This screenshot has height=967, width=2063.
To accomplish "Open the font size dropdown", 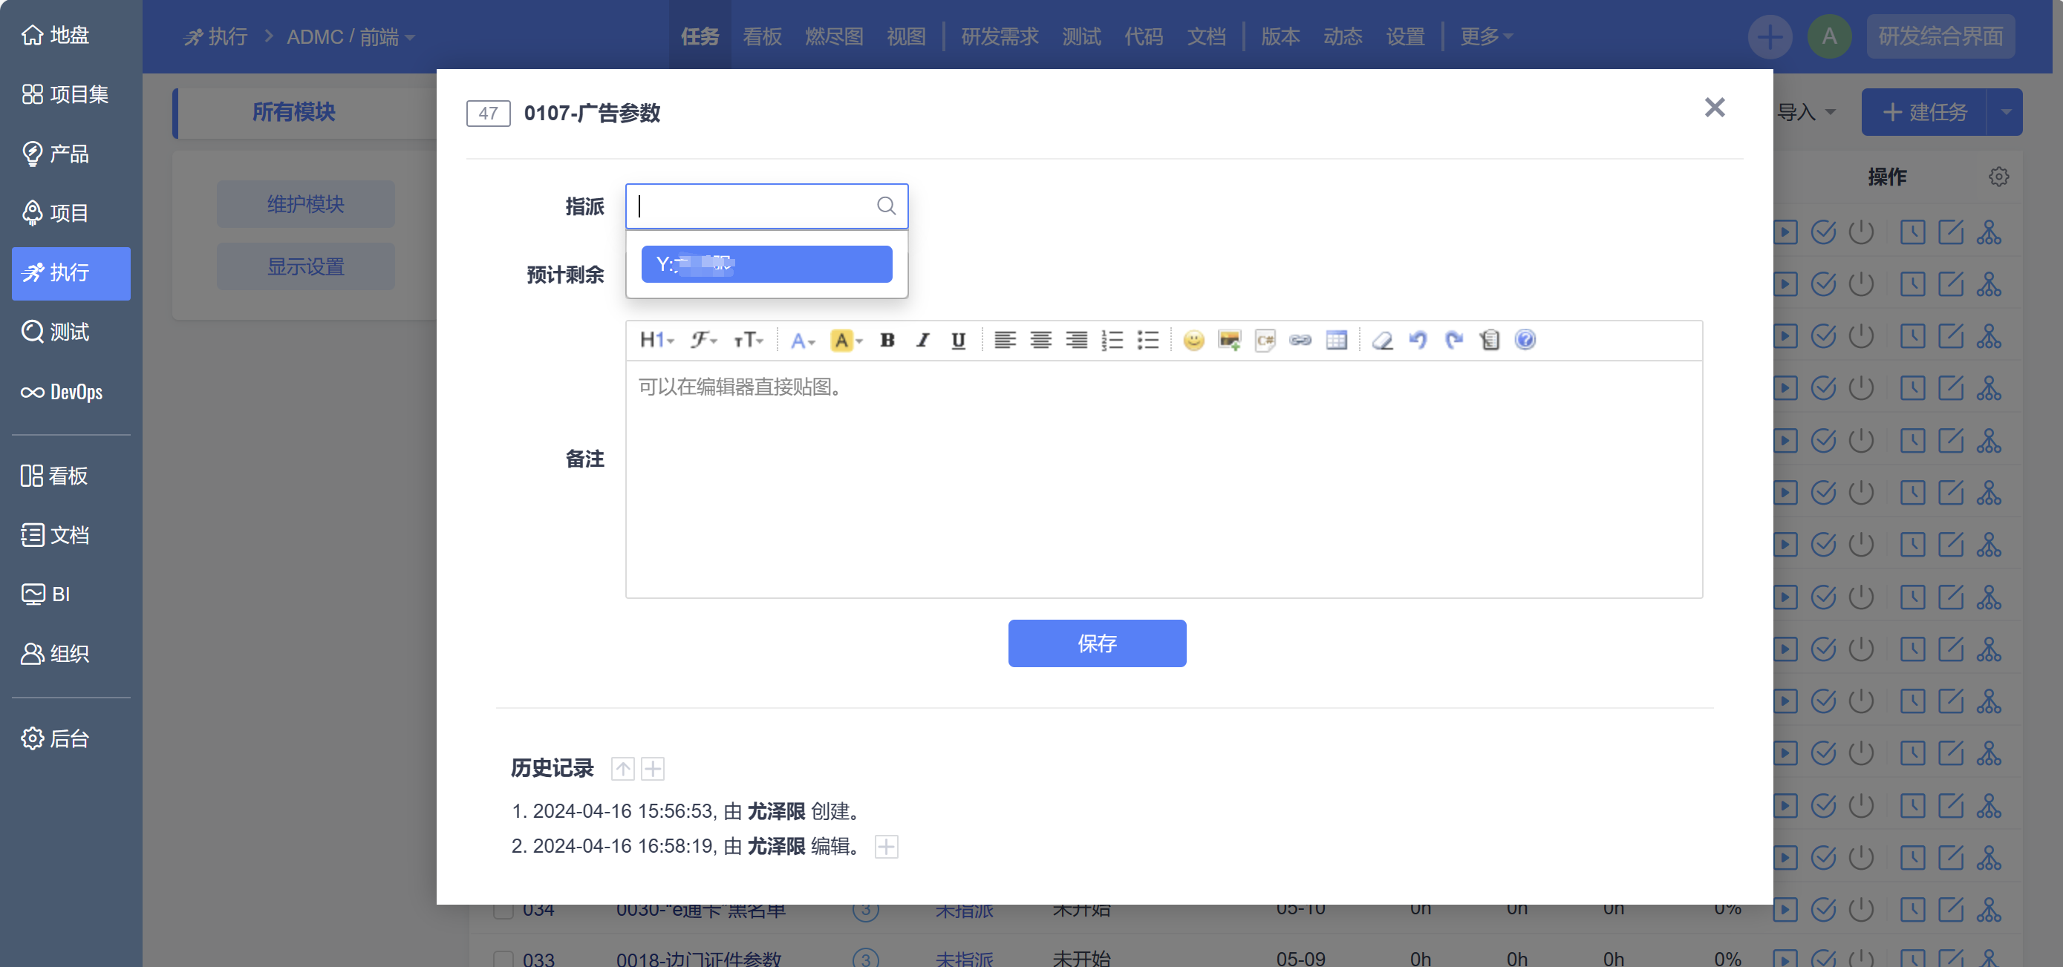I will point(748,340).
